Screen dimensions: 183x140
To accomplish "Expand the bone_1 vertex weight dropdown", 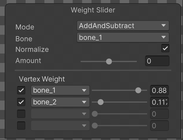I will point(60,90).
